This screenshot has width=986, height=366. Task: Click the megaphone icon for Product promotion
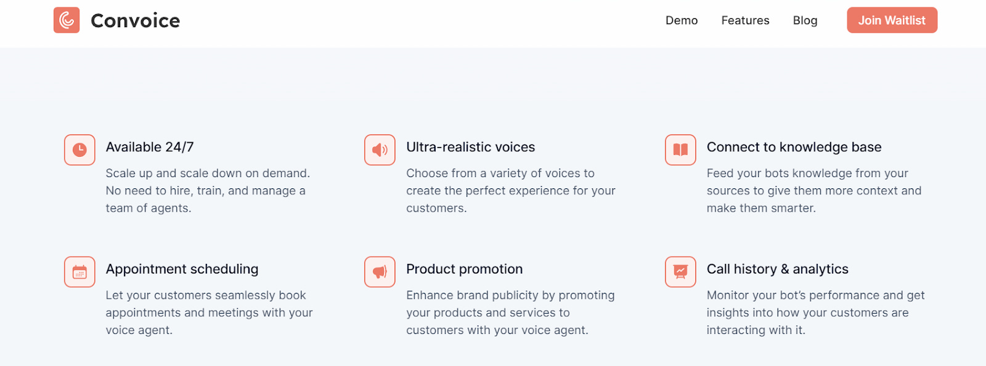pos(380,272)
